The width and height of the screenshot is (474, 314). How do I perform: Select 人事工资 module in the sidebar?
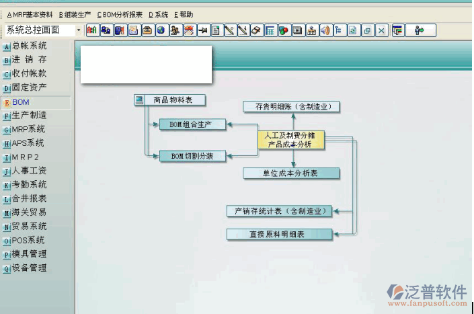click(x=29, y=171)
